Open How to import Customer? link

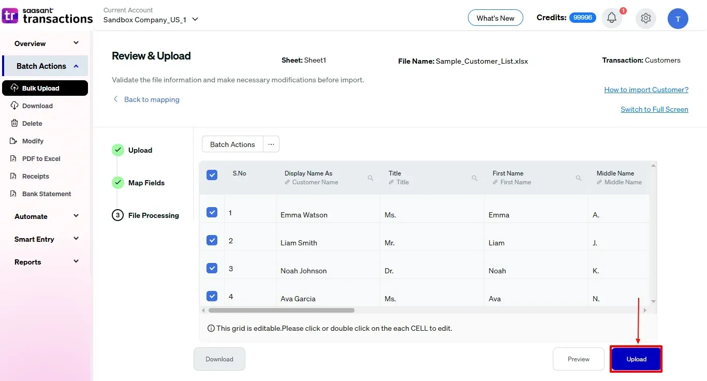tap(646, 90)
